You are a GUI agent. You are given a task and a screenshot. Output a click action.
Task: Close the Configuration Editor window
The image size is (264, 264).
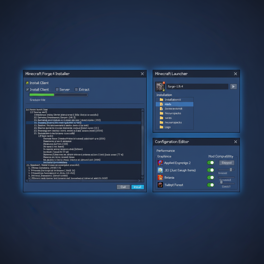click(x=236, y=142)
